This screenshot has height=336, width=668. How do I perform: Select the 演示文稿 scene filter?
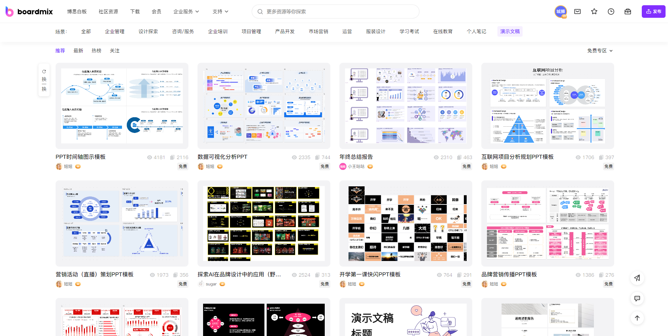pos(510,31)
